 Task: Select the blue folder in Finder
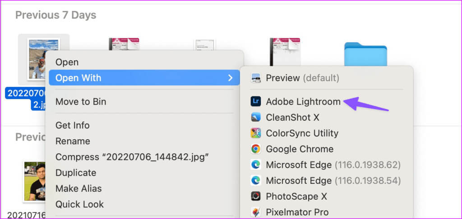pyautogui.click(x=365, y=54)
